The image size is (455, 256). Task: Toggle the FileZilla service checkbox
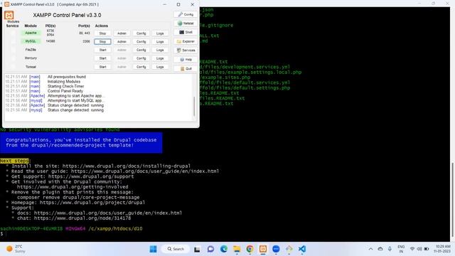click(13, 50)
